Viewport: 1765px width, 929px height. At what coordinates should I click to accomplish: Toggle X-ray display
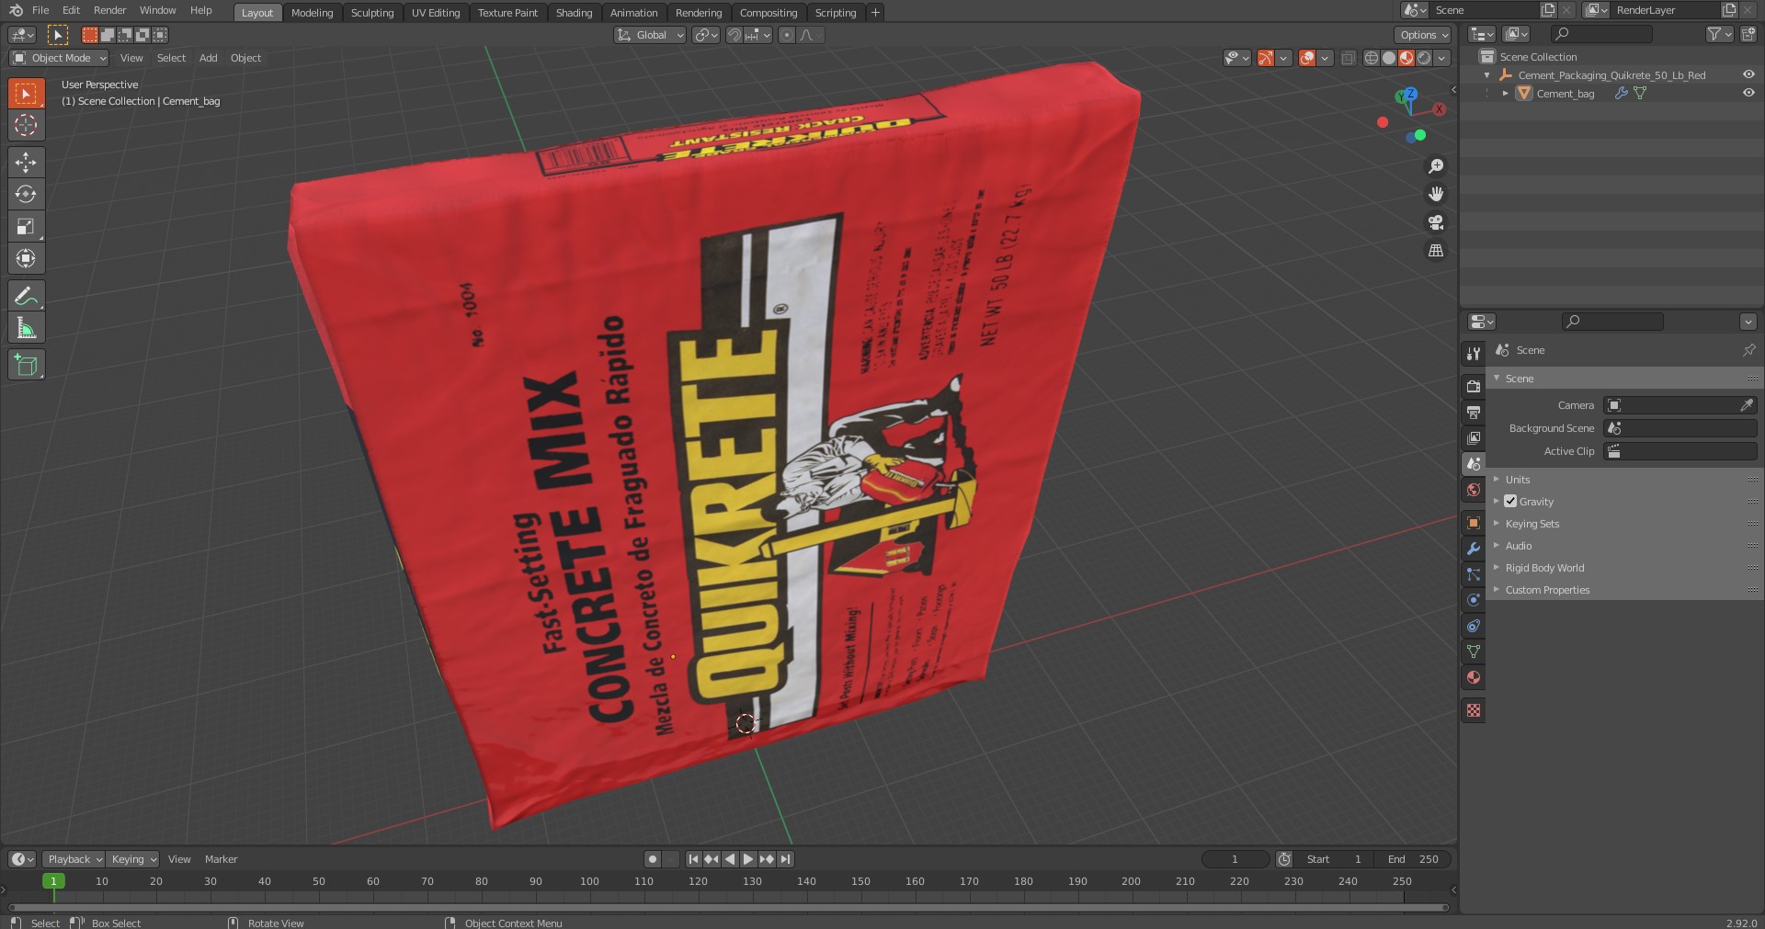(1348, 58)
